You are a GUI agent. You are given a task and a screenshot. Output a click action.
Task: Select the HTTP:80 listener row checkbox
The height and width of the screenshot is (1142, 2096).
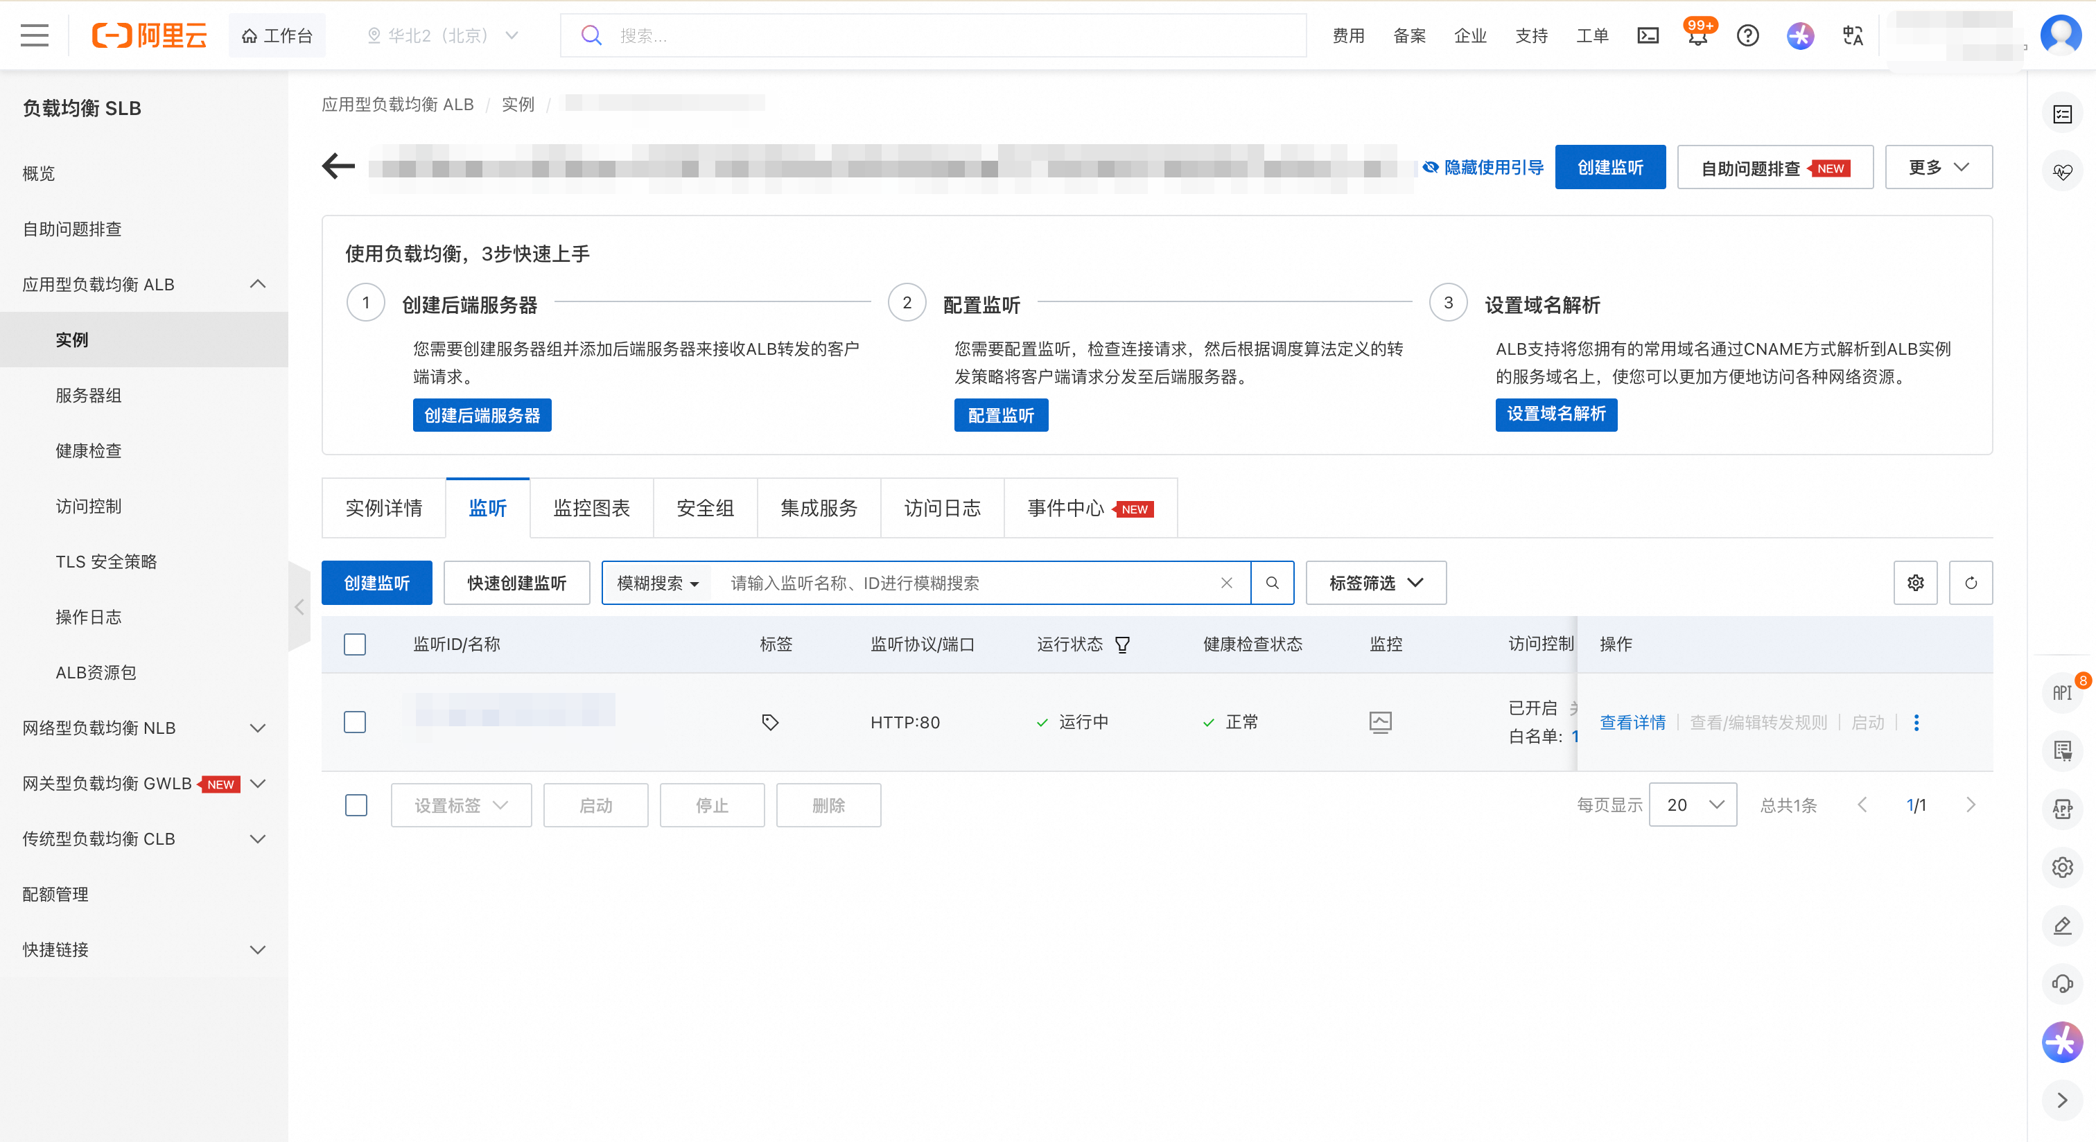355,721
